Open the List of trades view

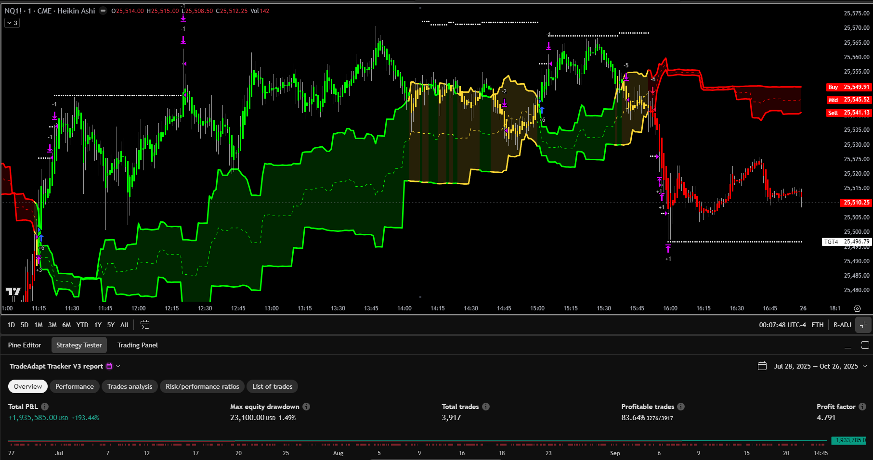(272, 386)
